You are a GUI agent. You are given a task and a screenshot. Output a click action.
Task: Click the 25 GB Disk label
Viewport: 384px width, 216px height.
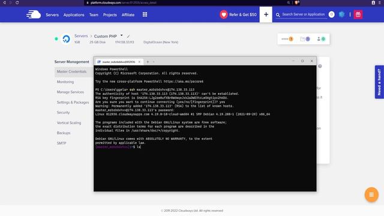coord(97,42)
